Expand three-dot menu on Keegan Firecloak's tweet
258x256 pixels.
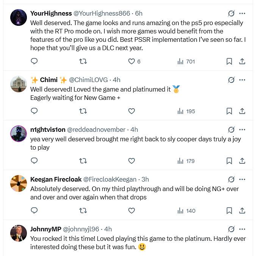[242, 179]
